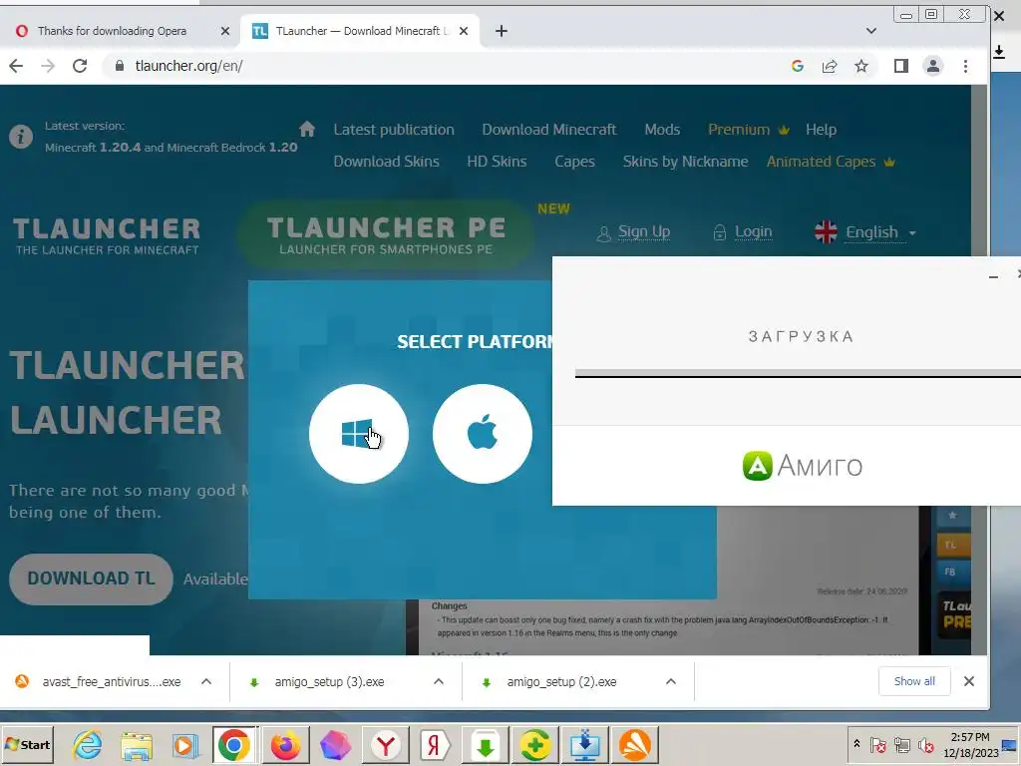Open the red Y Yandex browser taskbar icon

(x=386, y=745)
